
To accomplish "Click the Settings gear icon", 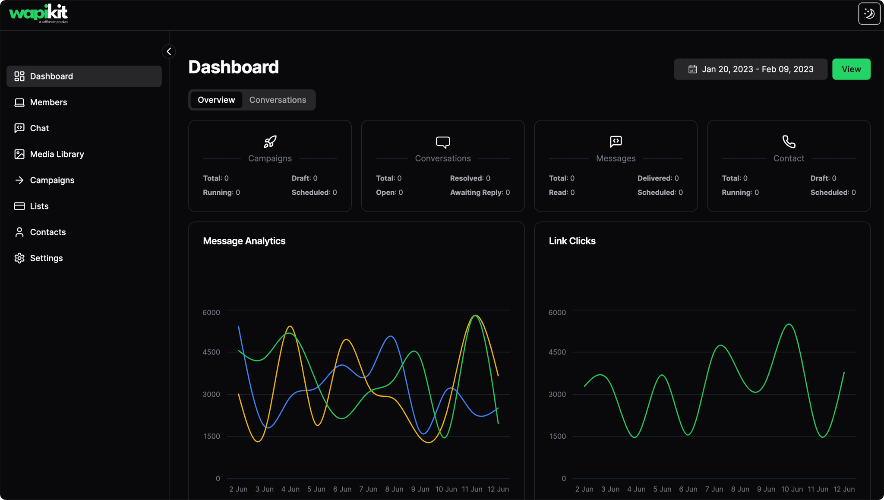I will (x=19, y=258).
